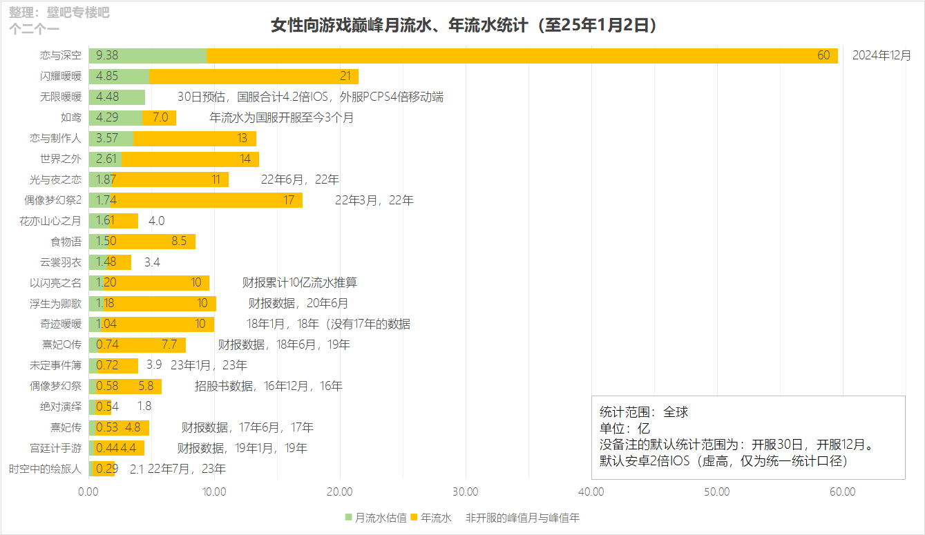Viewport: 925px width, 535px height.
Task: Click the chart title 女性向游戏巅峰月流水、年流水统计
Action: pos(463,26)
